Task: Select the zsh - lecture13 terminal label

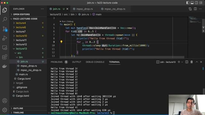Action: 166,62
